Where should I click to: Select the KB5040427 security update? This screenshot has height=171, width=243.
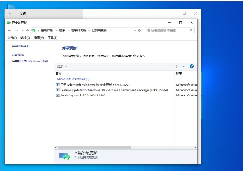pos(94,84)
